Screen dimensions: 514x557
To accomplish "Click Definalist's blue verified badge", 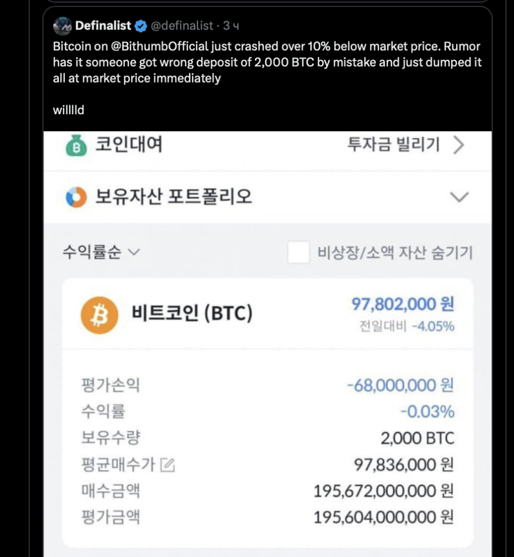I will coord(140,25).
